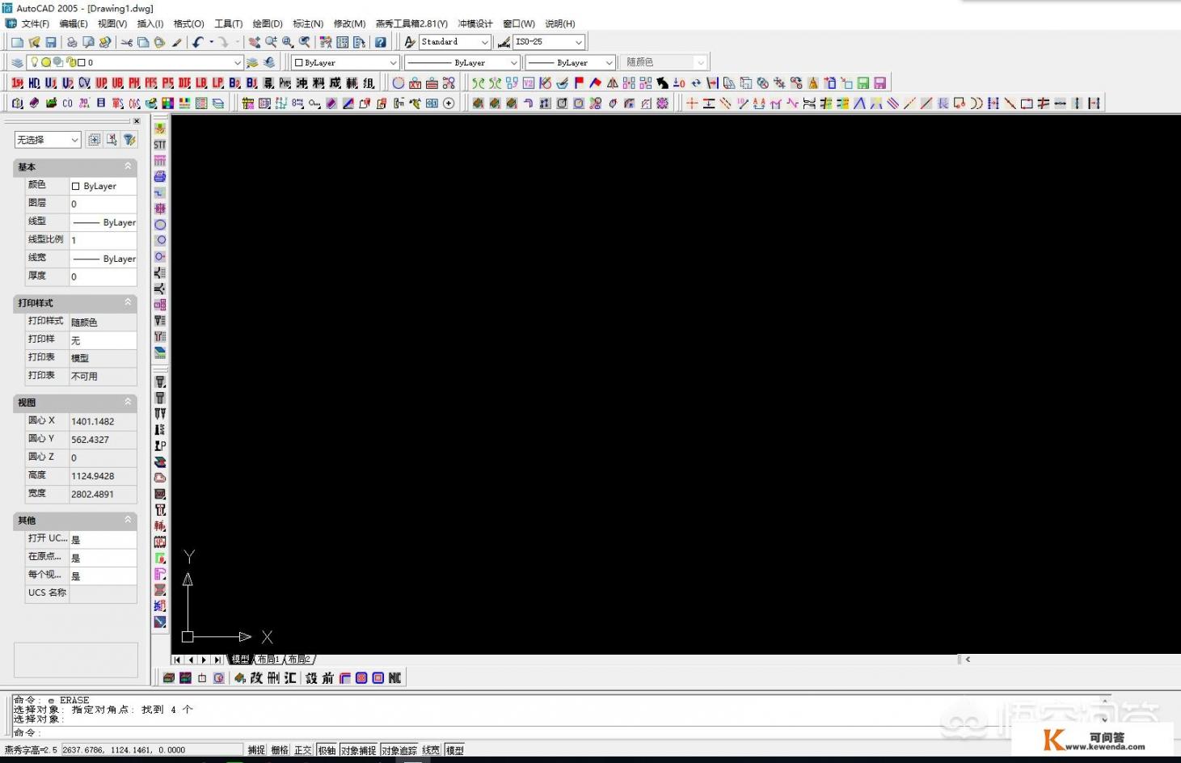
Task: Collapse the 基本 properties section
Action: 128,167
